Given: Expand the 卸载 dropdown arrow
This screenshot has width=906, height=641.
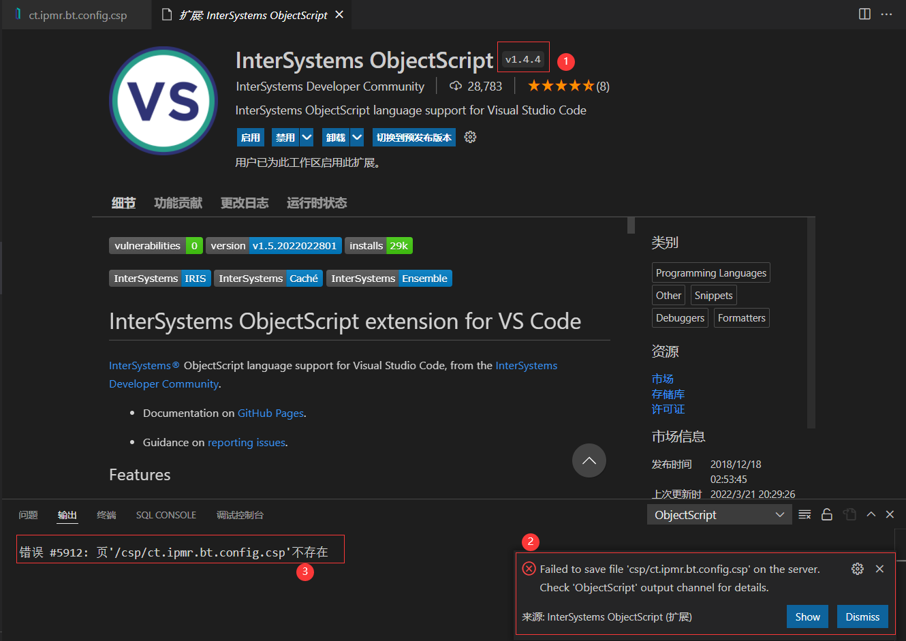Looking at the screenshot, I should [356, 137].
